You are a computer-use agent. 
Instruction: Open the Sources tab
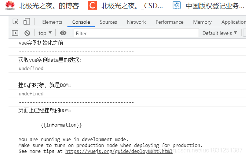(x=108, y=22)
